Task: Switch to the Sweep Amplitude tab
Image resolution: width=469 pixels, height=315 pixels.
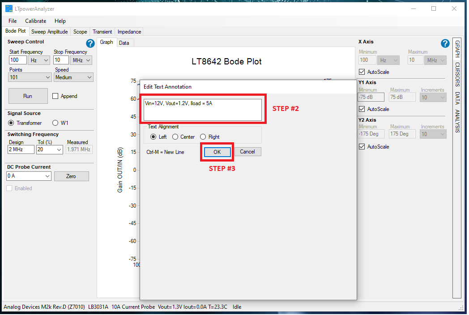Action: click(50, 32)
